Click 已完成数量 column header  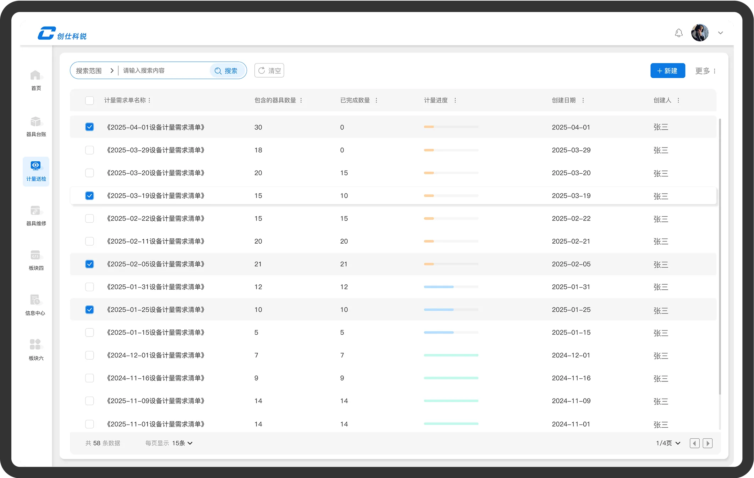point(355,100)
